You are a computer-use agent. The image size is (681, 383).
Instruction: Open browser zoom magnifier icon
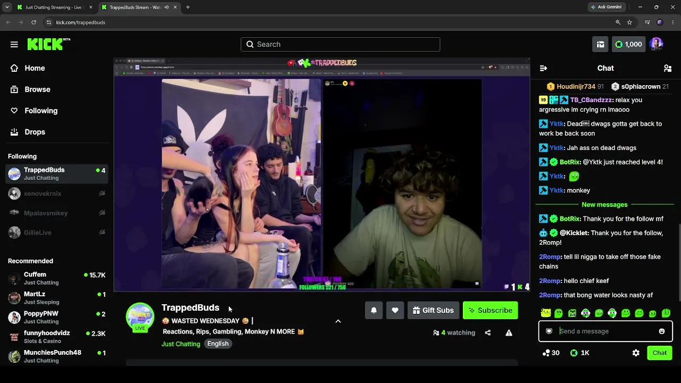click(618, 22)
